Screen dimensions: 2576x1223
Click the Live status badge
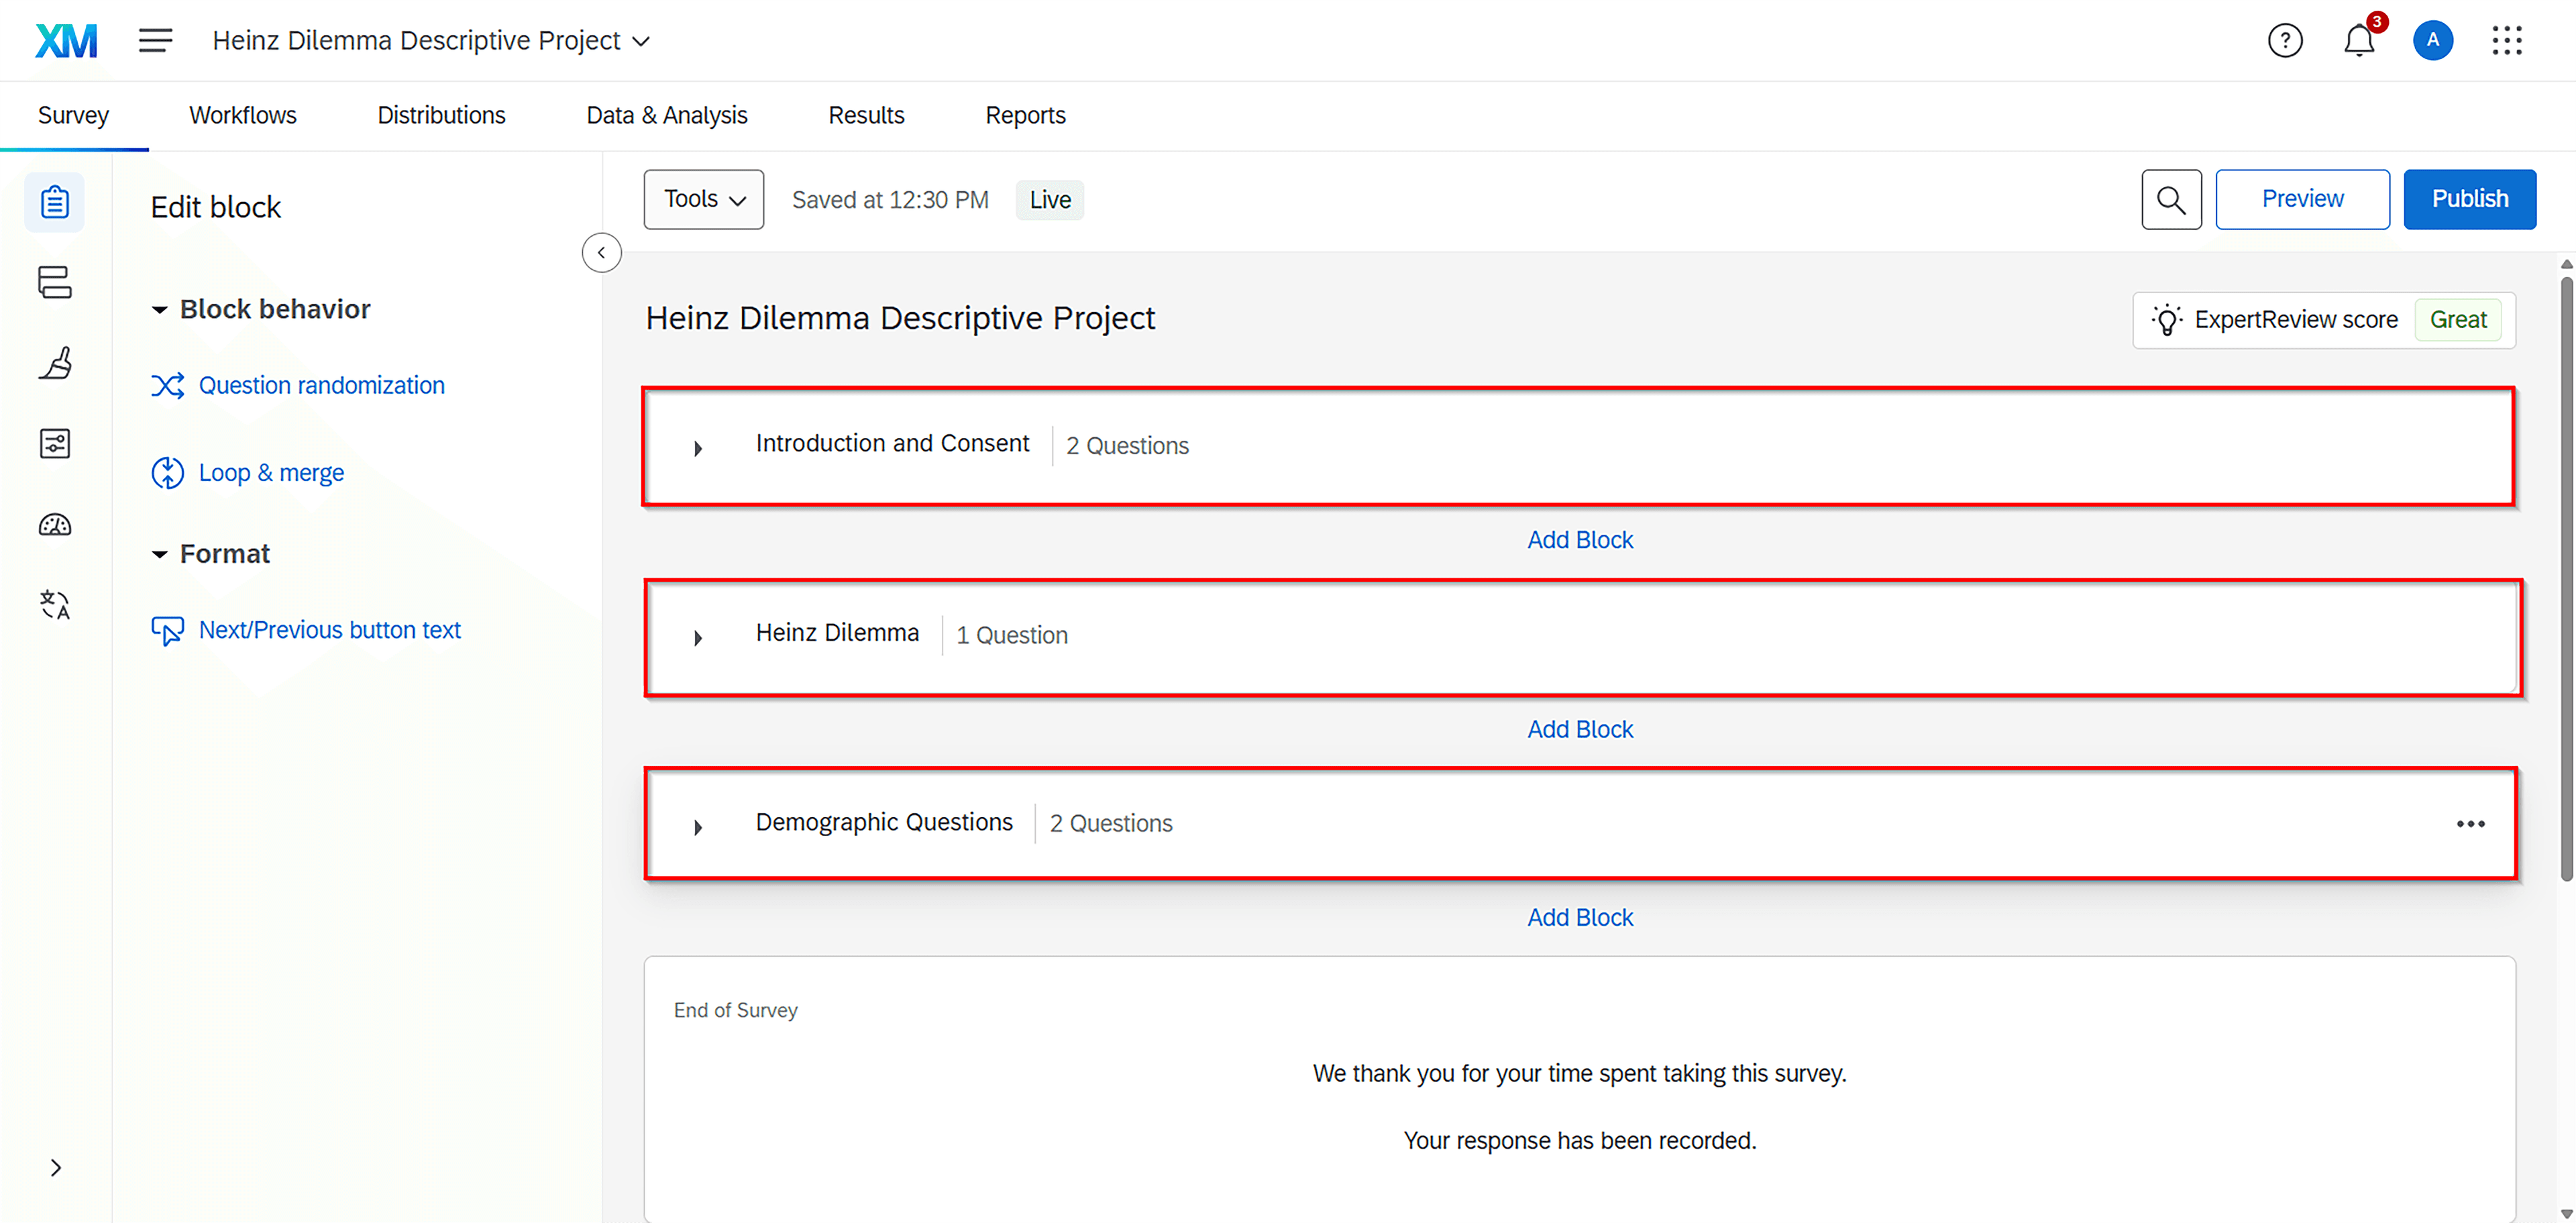tap(1049, 200)
